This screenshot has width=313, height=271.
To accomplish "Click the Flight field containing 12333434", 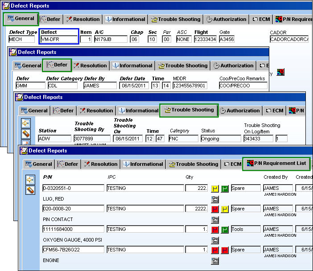I will click(205, 39).
